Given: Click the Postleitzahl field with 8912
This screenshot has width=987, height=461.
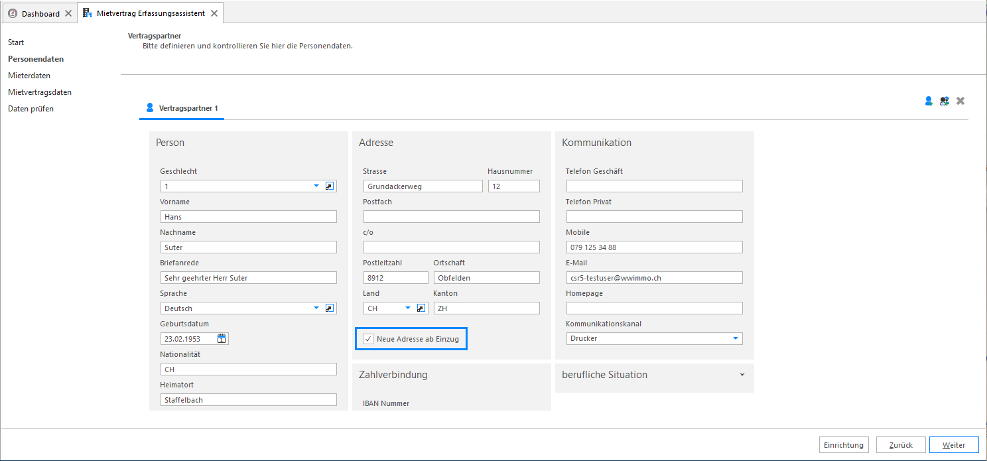Looking at the screenshot, I should [396, 278].
